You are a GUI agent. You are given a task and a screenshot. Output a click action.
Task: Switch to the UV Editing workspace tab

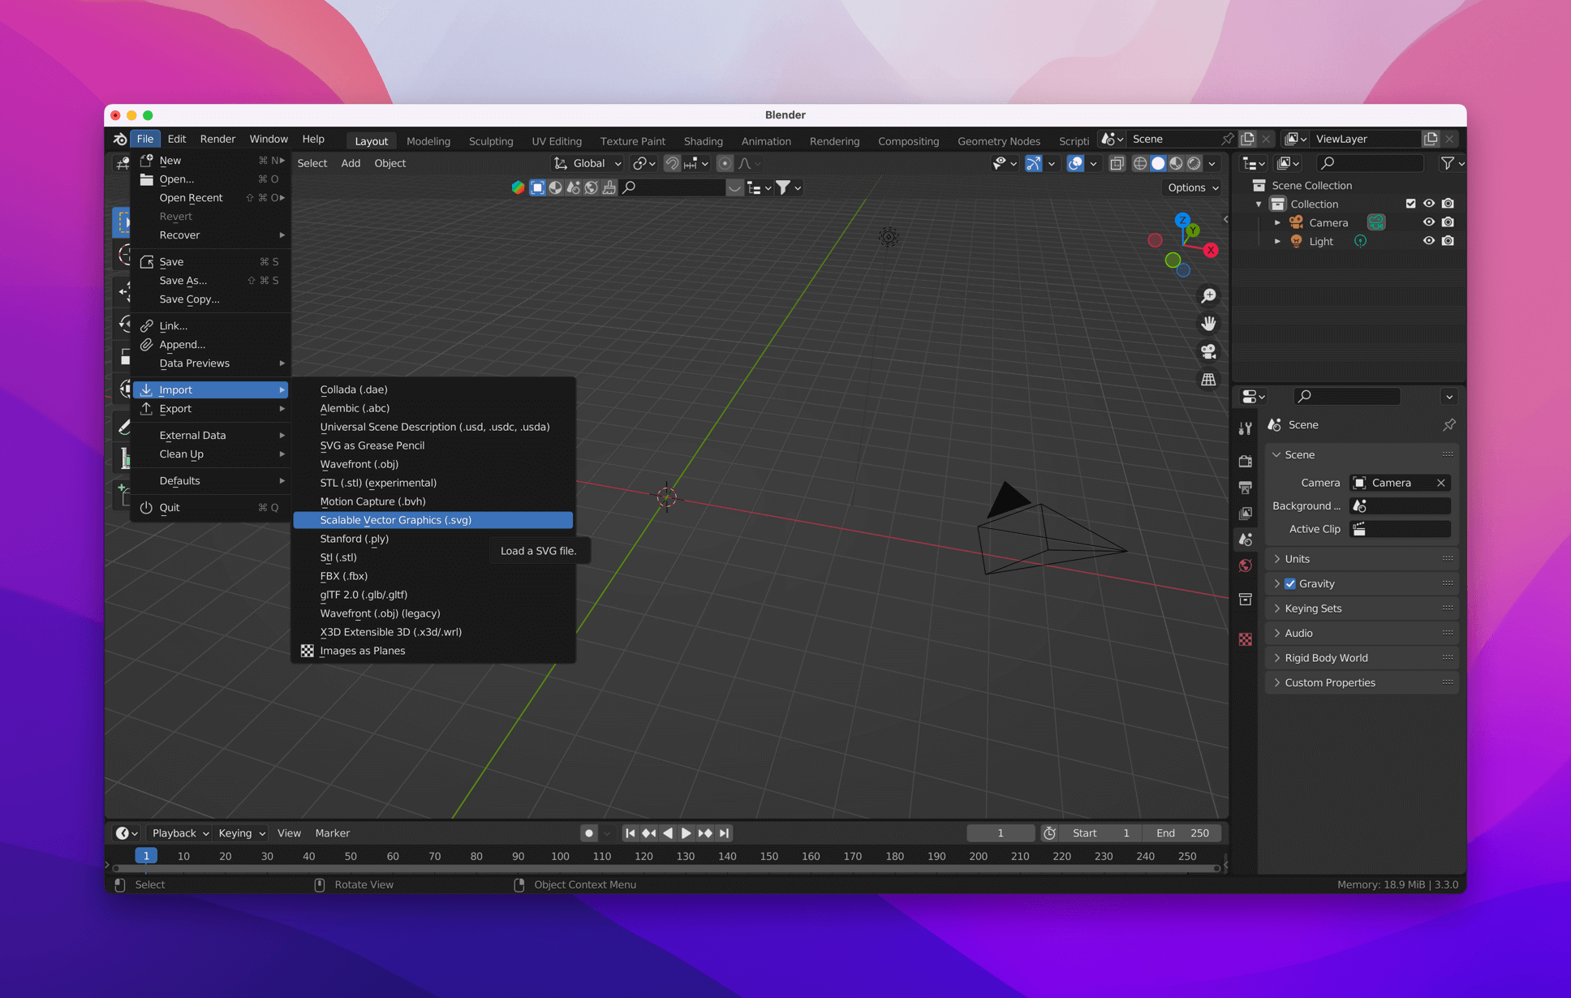[x=556, y=140]
